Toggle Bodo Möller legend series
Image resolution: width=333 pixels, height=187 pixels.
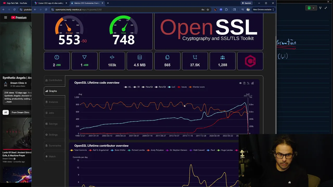(118, 150)
